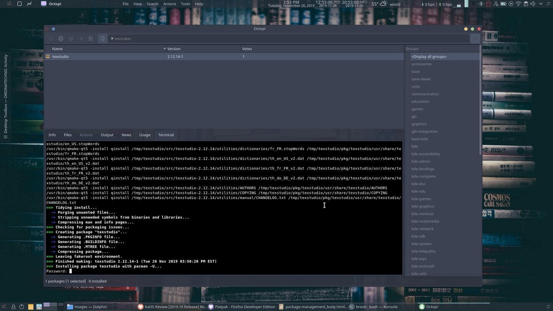The image size is (553, 311).
Task: Click the Sync database toolbar icon
Action: [x=51, y=38]
